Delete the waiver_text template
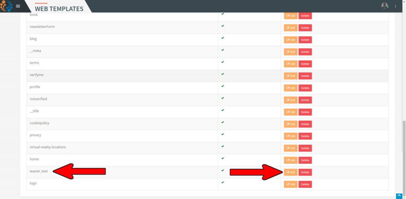Viewport: 406px width, 199px height. pos(305,172)
